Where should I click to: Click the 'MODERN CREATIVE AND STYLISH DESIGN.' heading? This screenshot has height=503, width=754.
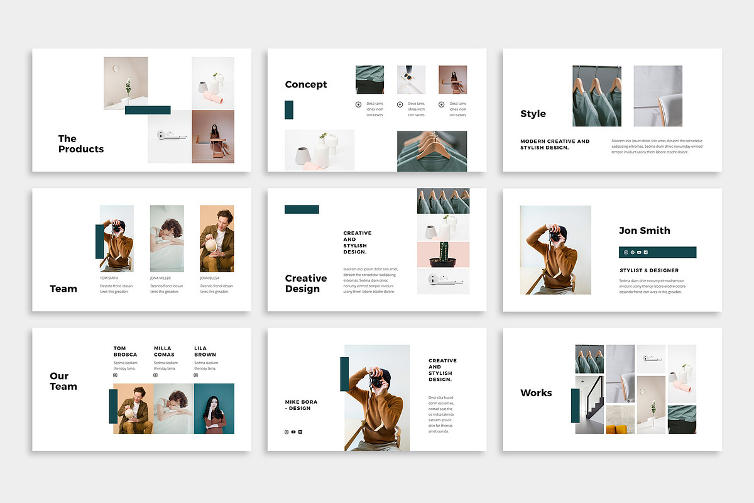tap(555, 145)
